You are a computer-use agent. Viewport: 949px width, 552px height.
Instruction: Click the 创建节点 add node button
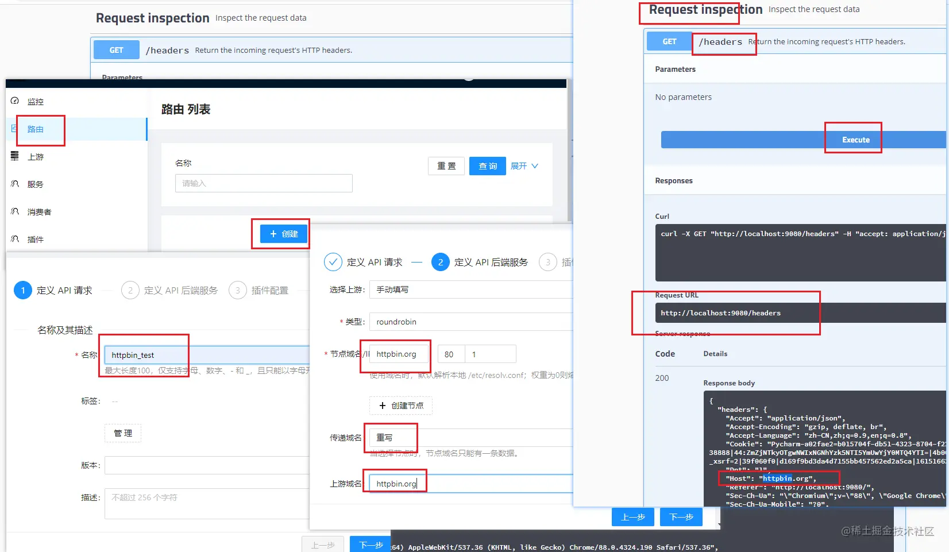(401, 406)
